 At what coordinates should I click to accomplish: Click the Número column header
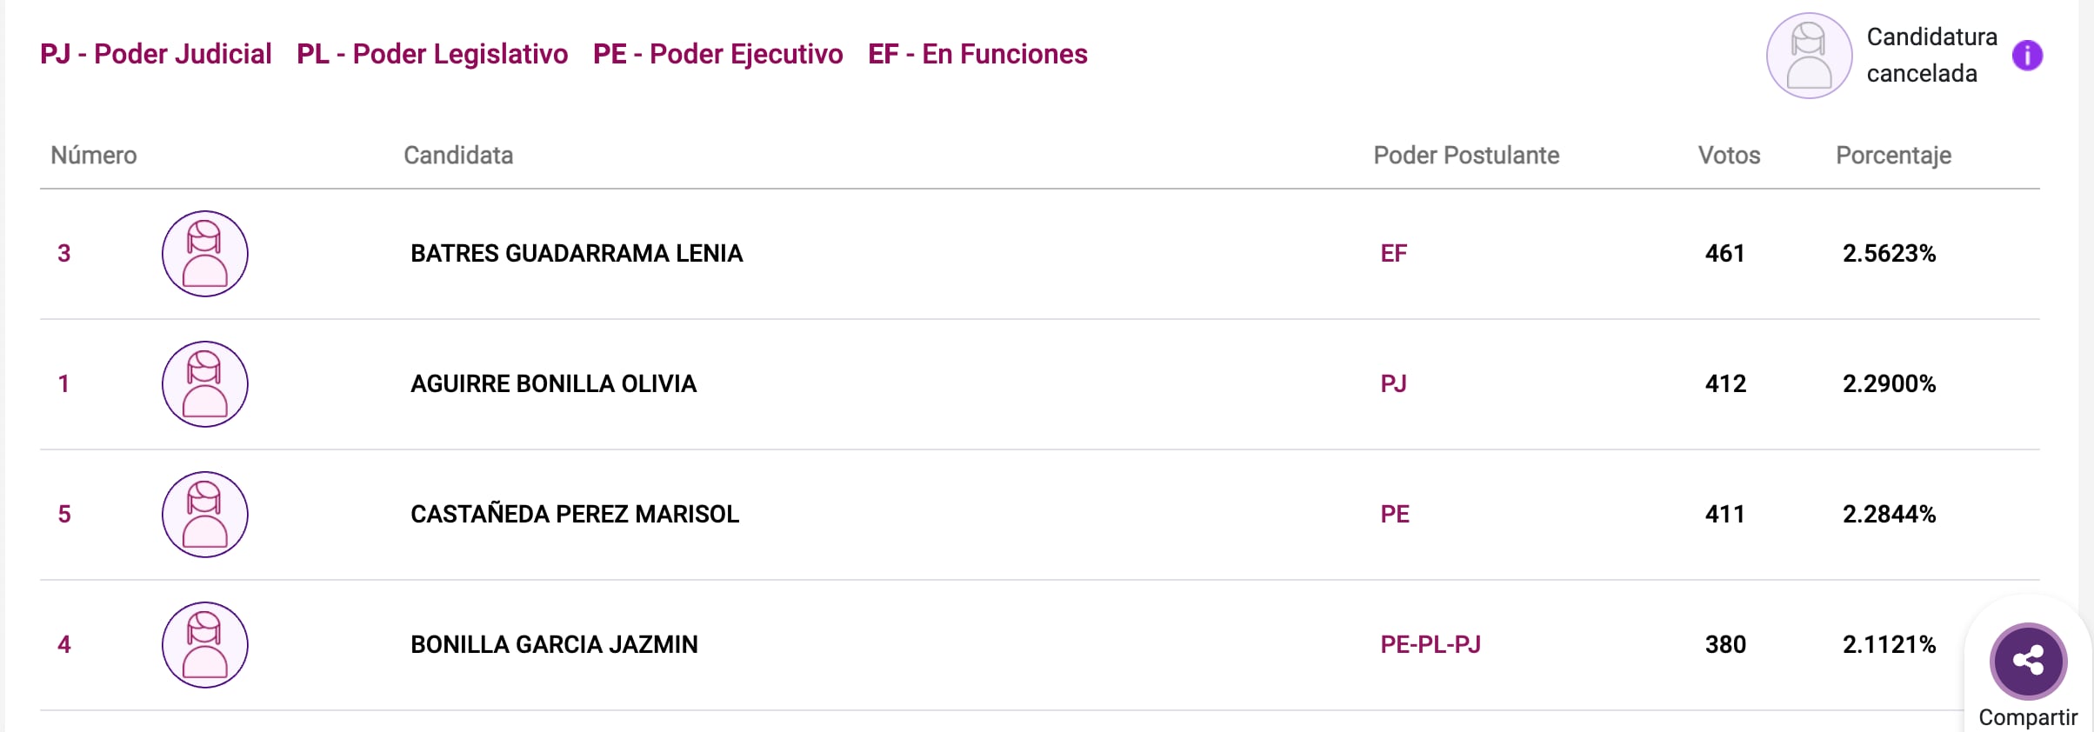(94, 156)
